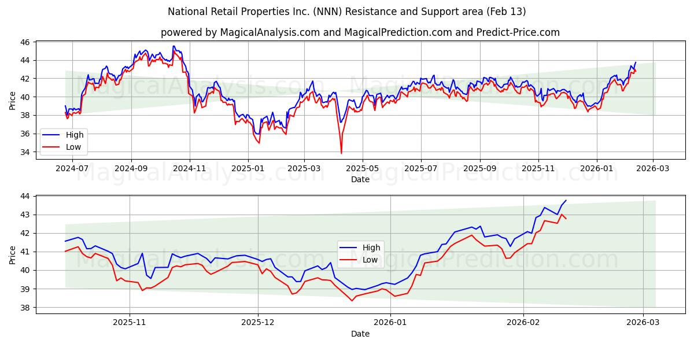Click the 46 price tick on top chart

[25, 42]
